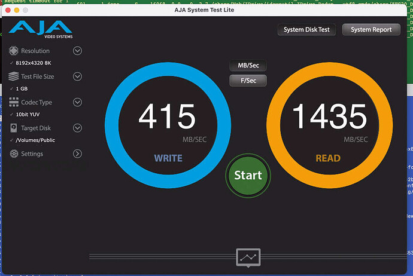Image resolution: width=413 pixels, height=276 pixels.
Task: Show the graph view using bottom chart icon
Action: click(x=248, y=257)
